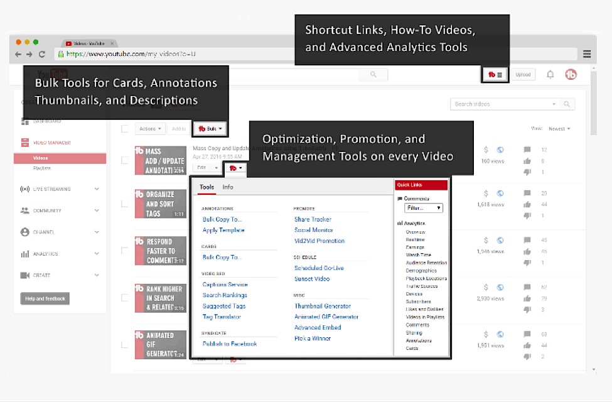Viewport: 612px width, 402px height.
Task: Open the Newest view sort dropdown
Action: (559, 129)
